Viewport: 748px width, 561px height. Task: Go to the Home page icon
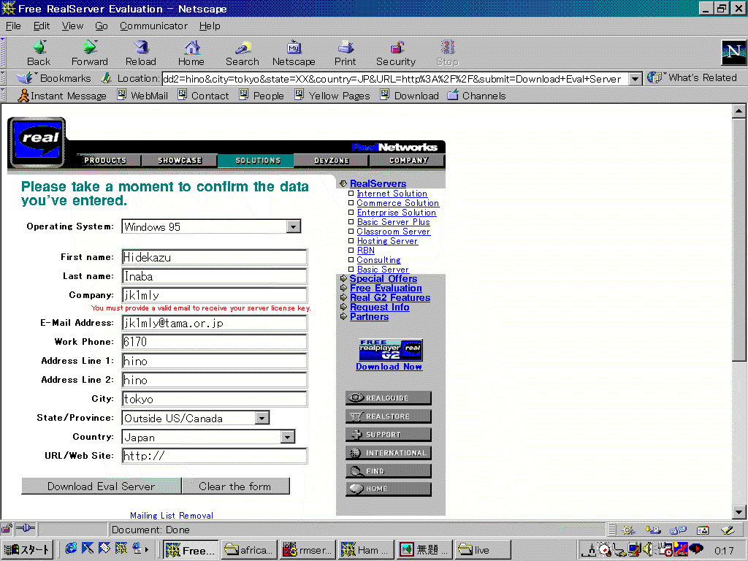pyautogui.click(x=191, y=53)
